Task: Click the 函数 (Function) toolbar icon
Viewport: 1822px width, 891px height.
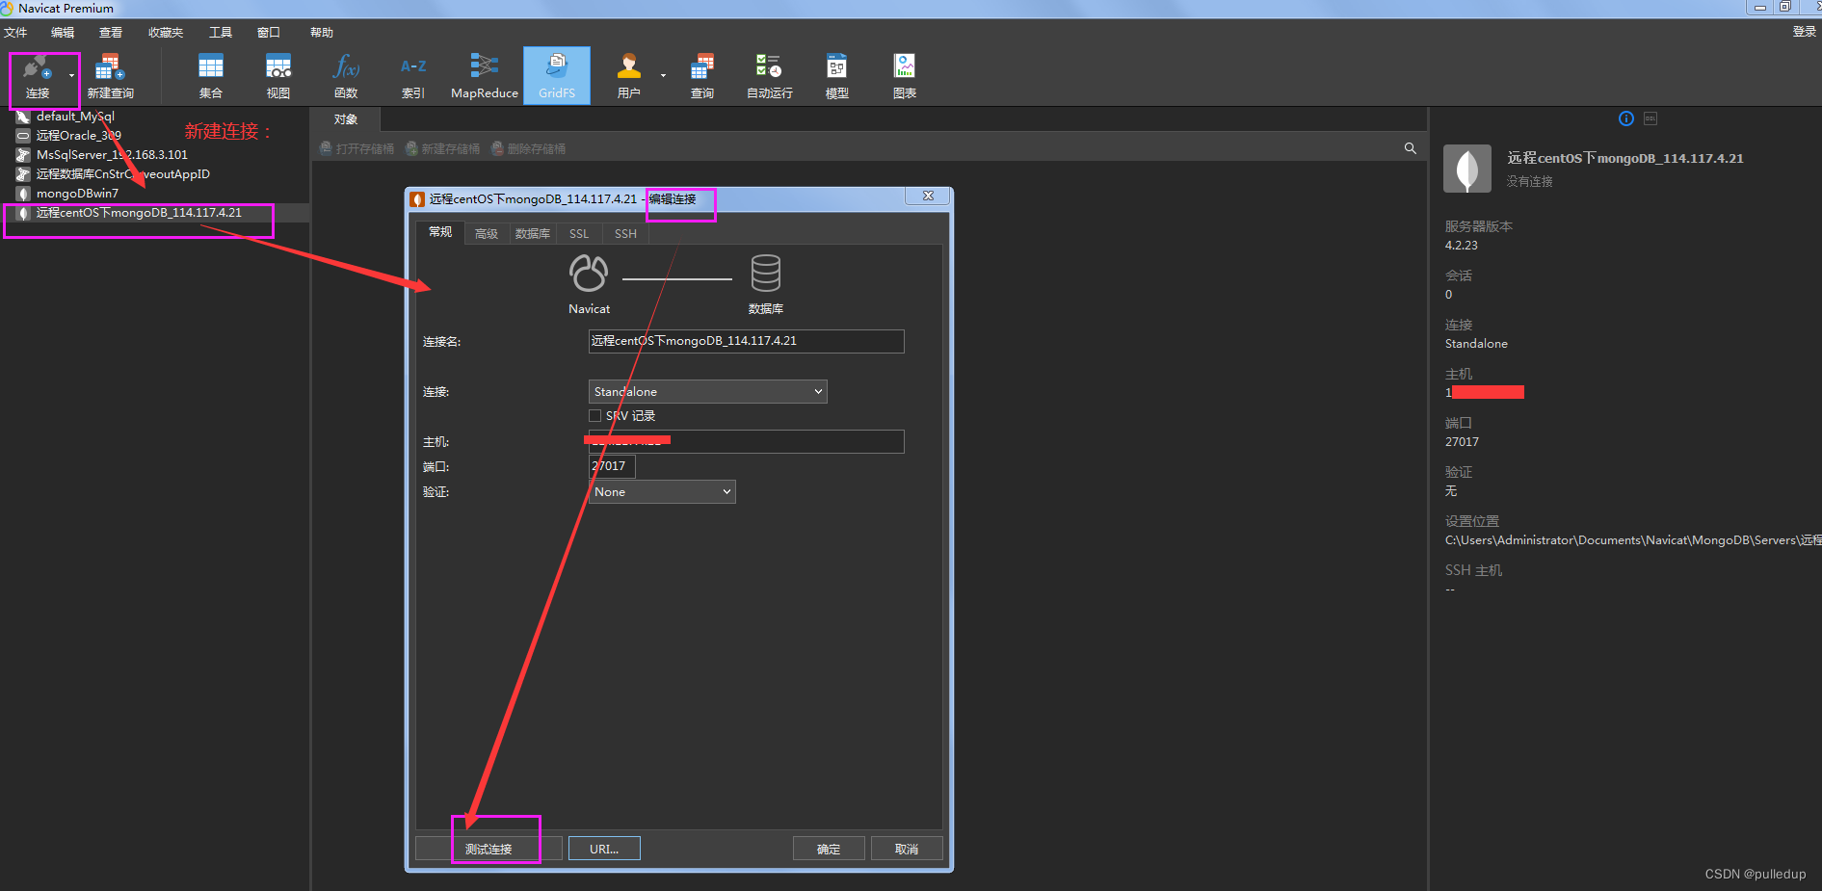Action: [346, 76]
